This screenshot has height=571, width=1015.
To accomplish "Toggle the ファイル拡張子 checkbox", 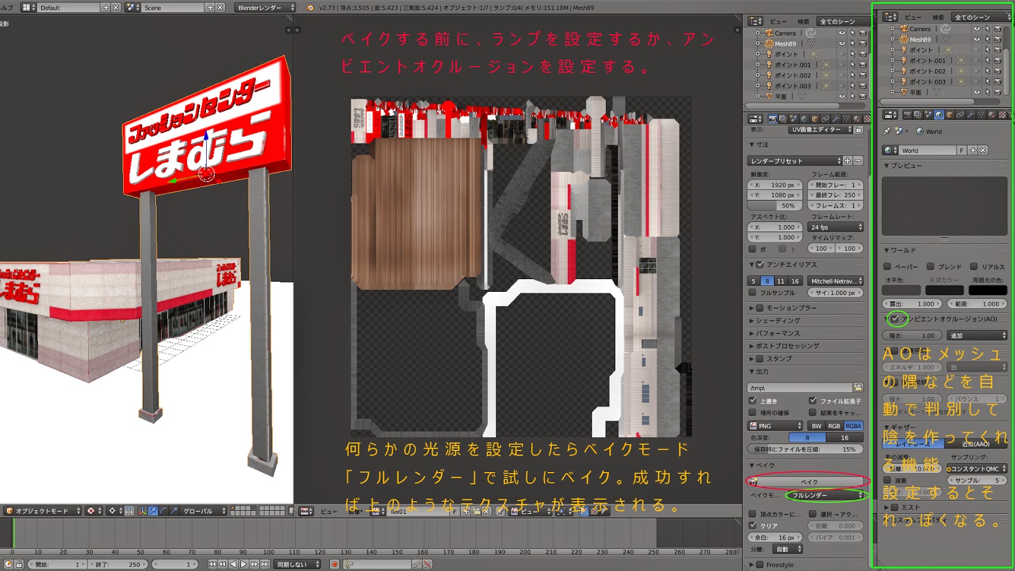I will click(x=813, y=400).
